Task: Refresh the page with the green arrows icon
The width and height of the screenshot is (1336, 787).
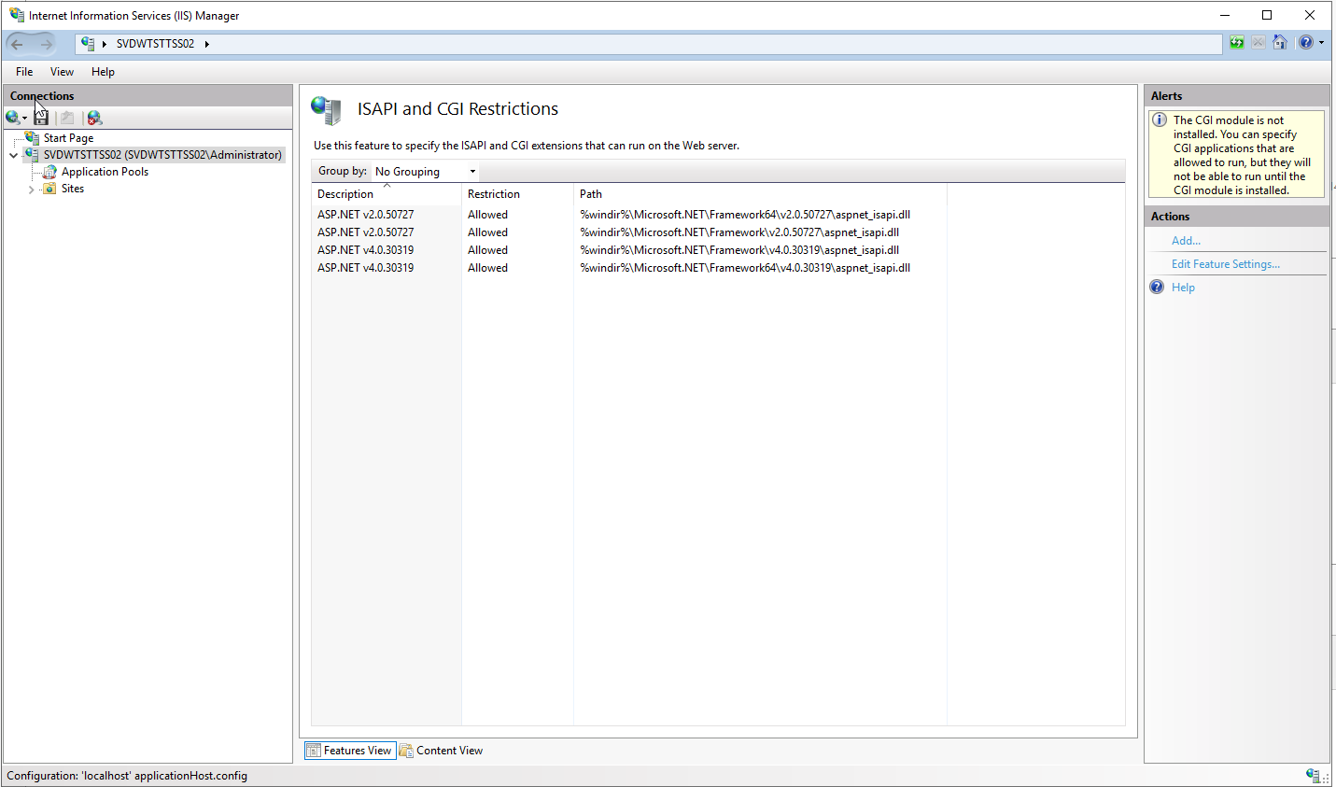Action: click(x=1237, y=43)
